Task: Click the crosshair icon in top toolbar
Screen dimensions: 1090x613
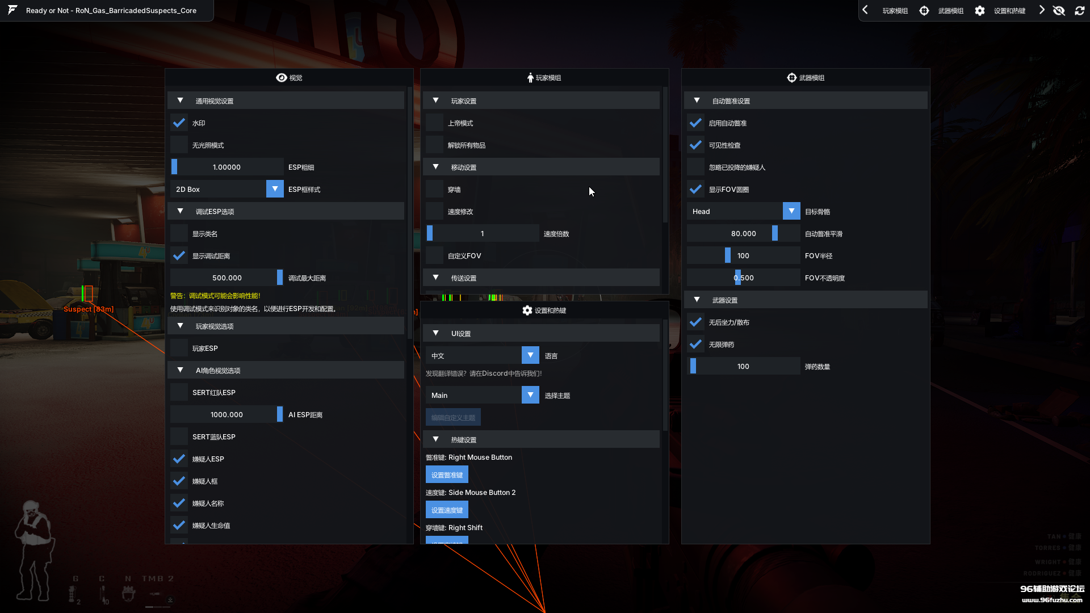Action: [x=924, y=11]
